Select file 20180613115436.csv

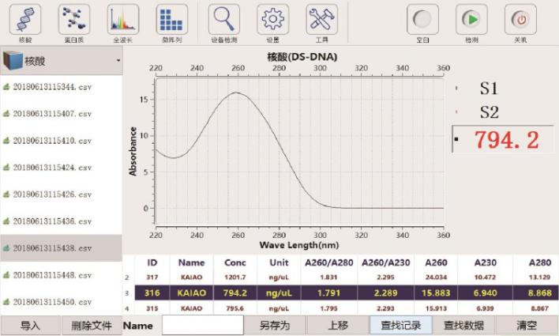(x=52, y=221)
